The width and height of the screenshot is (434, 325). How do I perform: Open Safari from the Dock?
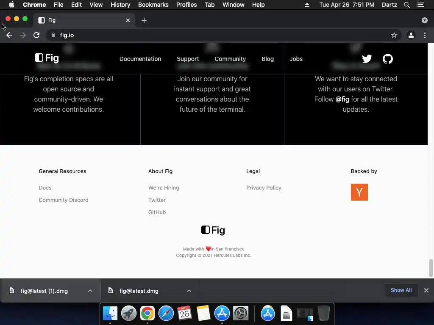166,314
